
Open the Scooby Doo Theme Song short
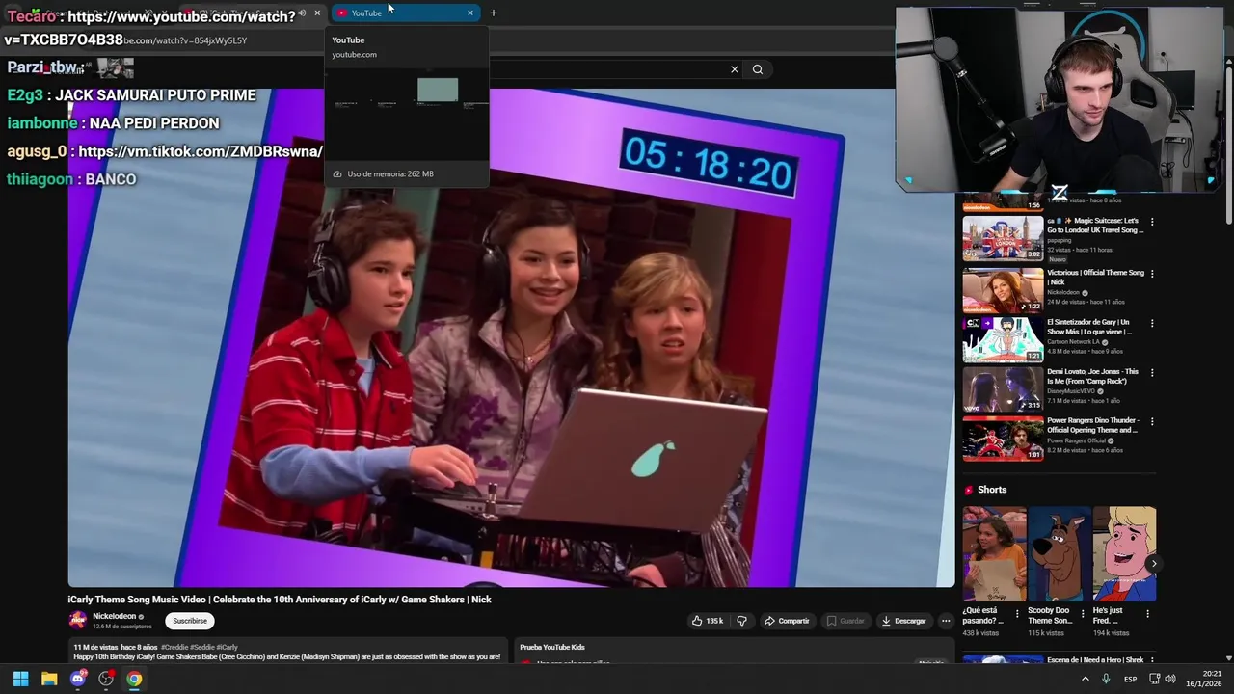(x=1060, y=554)
